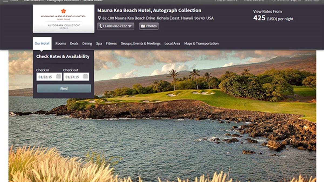Viewport: 324px width, 182px height.
Task: View the Fitness section
Action: (x=111, y=43)
